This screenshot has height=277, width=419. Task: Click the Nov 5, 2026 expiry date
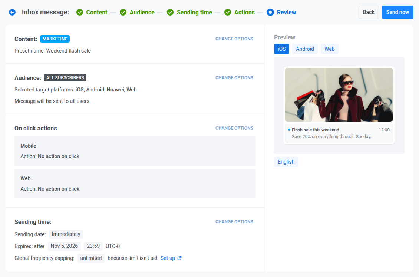[64, 246]
